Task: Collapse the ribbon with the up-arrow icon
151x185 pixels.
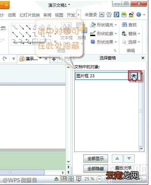Action: pos(102,15)
